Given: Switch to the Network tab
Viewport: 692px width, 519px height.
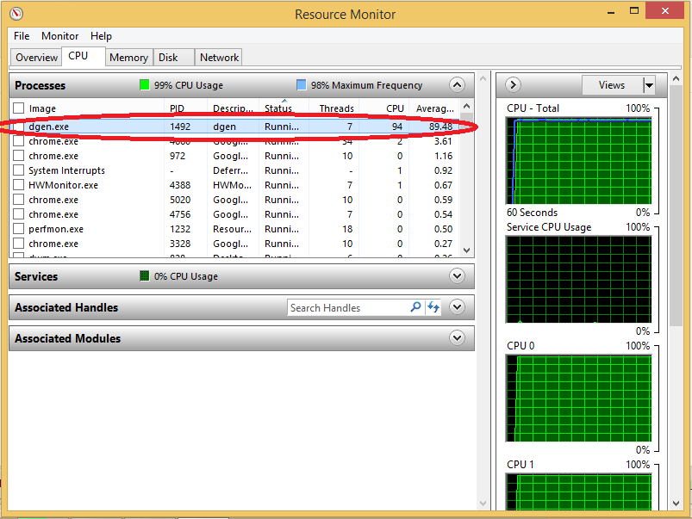Looking at the screenshot, I should pos(219,58).
